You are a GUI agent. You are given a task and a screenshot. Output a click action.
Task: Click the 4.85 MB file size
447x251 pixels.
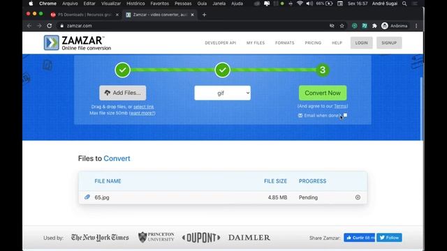(x=277, y=197)
